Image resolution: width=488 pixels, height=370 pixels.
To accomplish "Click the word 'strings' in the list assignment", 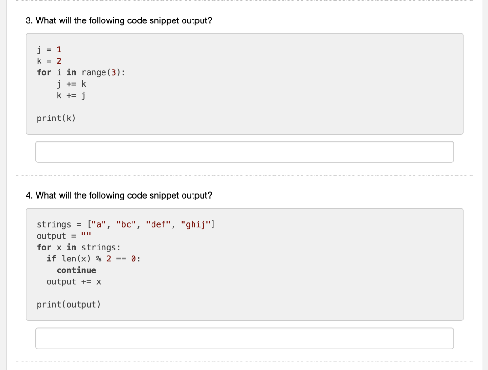I will pyautogui.click(x=54, y=224).
